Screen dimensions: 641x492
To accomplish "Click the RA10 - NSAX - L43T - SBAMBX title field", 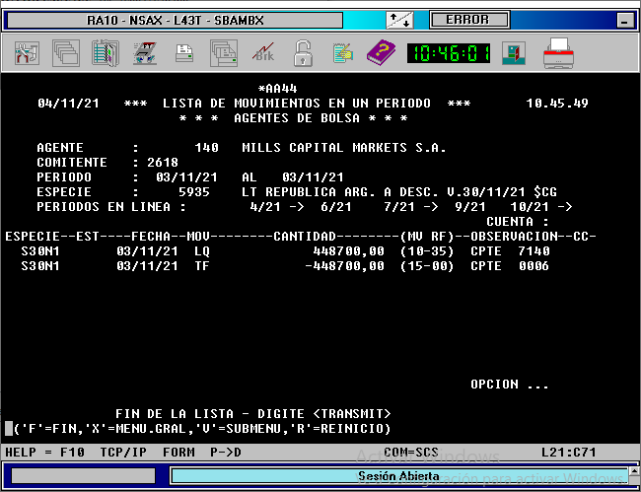I will click(x=175, y=20).
